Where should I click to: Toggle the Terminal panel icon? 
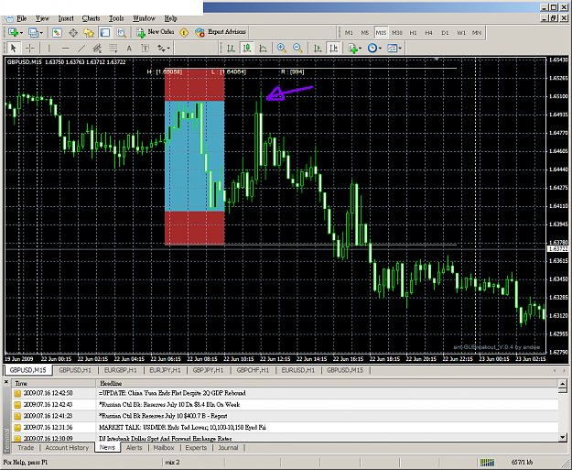(104, 32)
